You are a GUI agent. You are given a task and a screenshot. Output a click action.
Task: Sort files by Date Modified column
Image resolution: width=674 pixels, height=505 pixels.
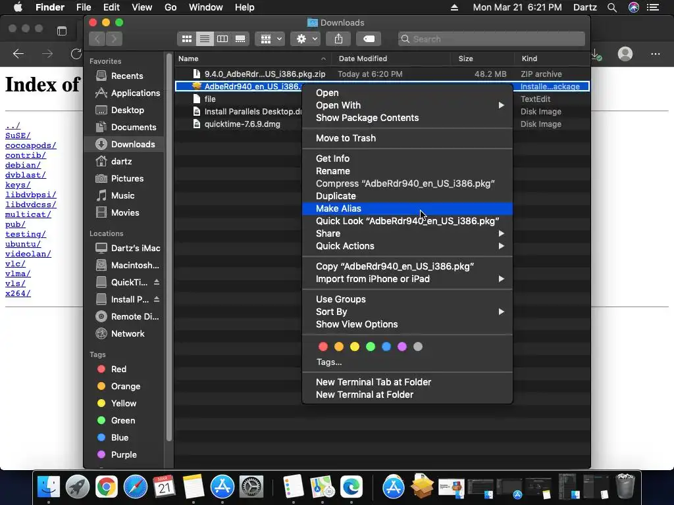[392, 59]
